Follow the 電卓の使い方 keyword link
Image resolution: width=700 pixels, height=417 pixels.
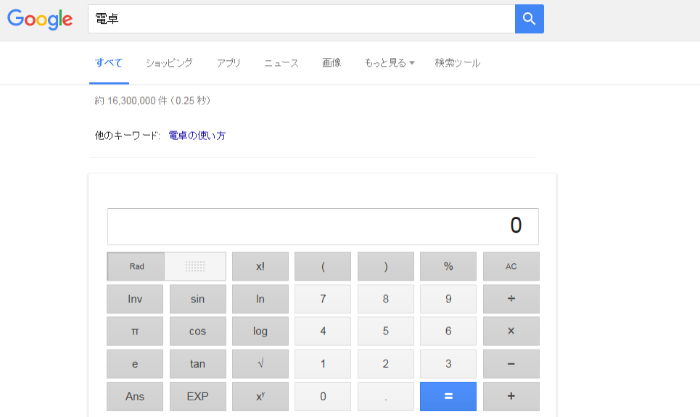(x=197, y=136)
